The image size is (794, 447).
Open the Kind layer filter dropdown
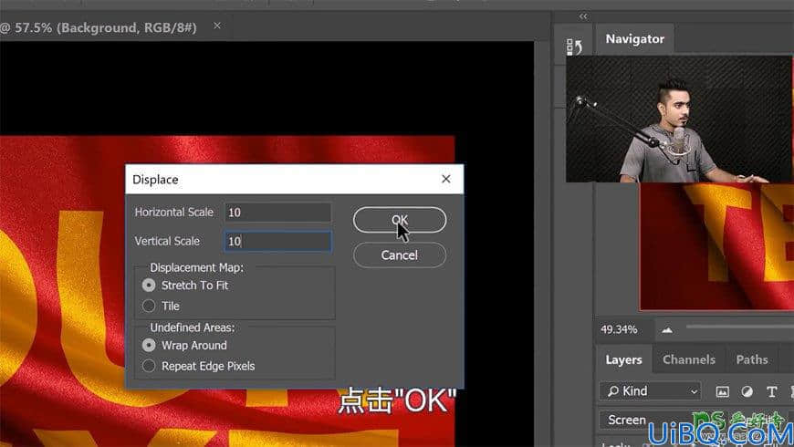click(x=650, y=391)
